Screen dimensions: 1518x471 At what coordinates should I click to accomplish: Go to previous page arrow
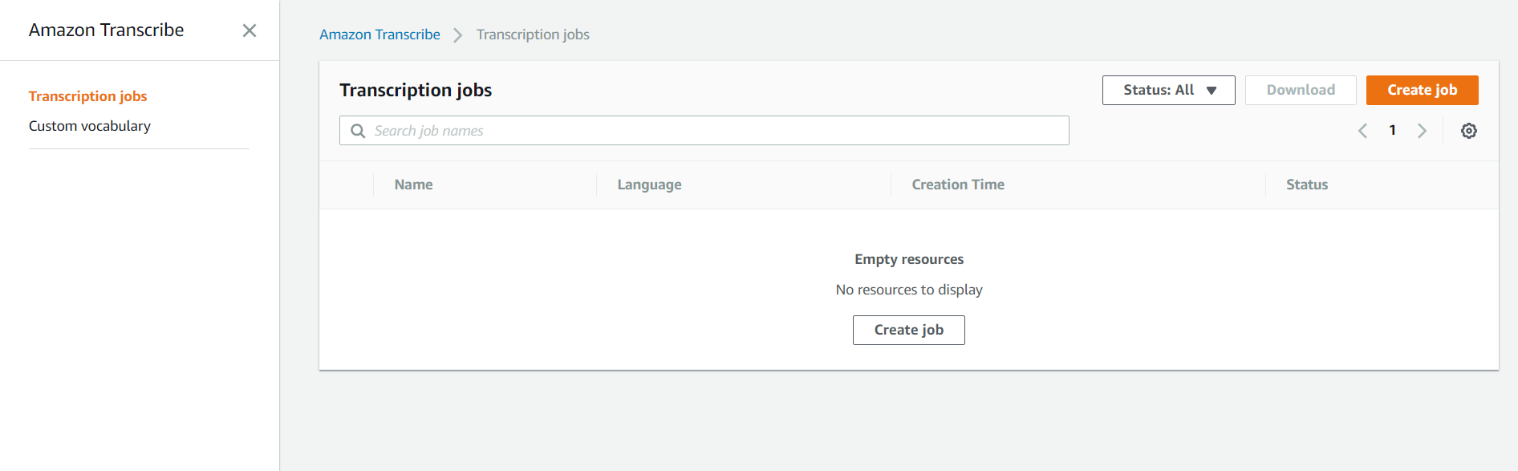coord(1362,131)
